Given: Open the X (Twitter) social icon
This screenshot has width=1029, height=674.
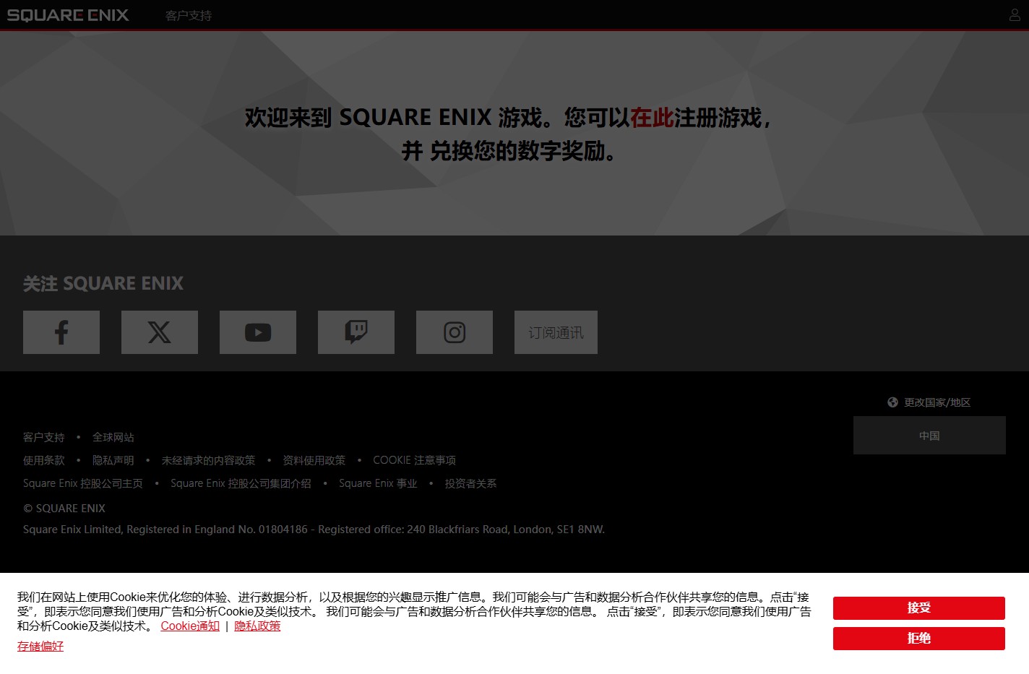Looking at the screenshot, I should coord(160,332).
